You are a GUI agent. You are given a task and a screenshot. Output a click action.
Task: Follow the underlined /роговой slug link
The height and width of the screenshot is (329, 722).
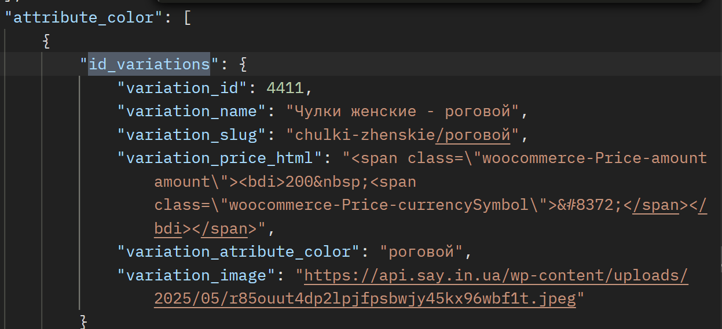pos(473,135)
